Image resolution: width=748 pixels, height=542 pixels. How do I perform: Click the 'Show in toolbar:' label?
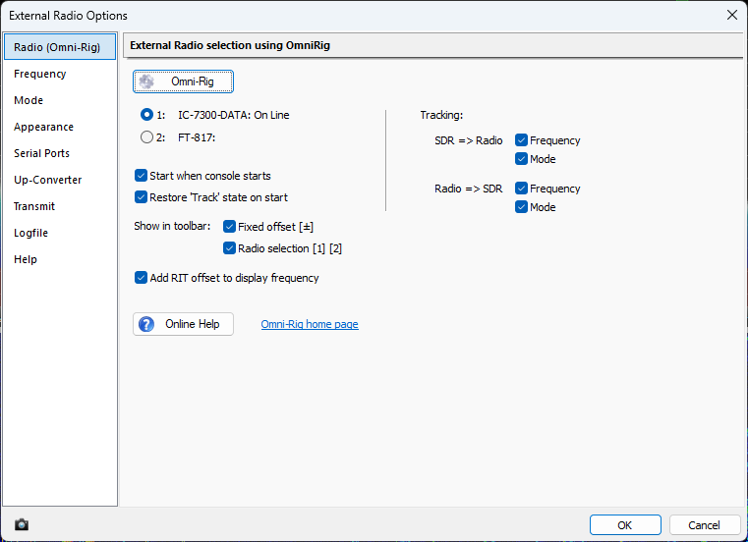172,226
